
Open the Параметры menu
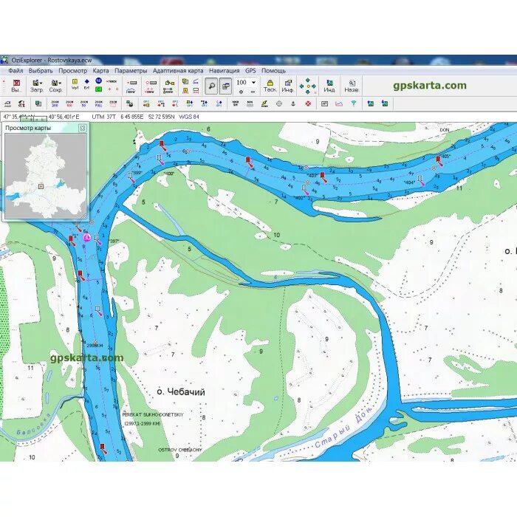(x=131, y=71)
